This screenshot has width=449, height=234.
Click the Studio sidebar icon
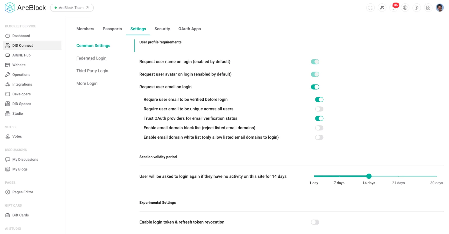(8, 114)
